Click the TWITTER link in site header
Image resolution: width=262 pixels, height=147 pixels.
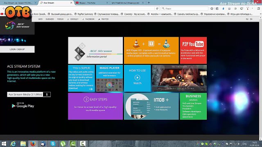pos(104,19)
